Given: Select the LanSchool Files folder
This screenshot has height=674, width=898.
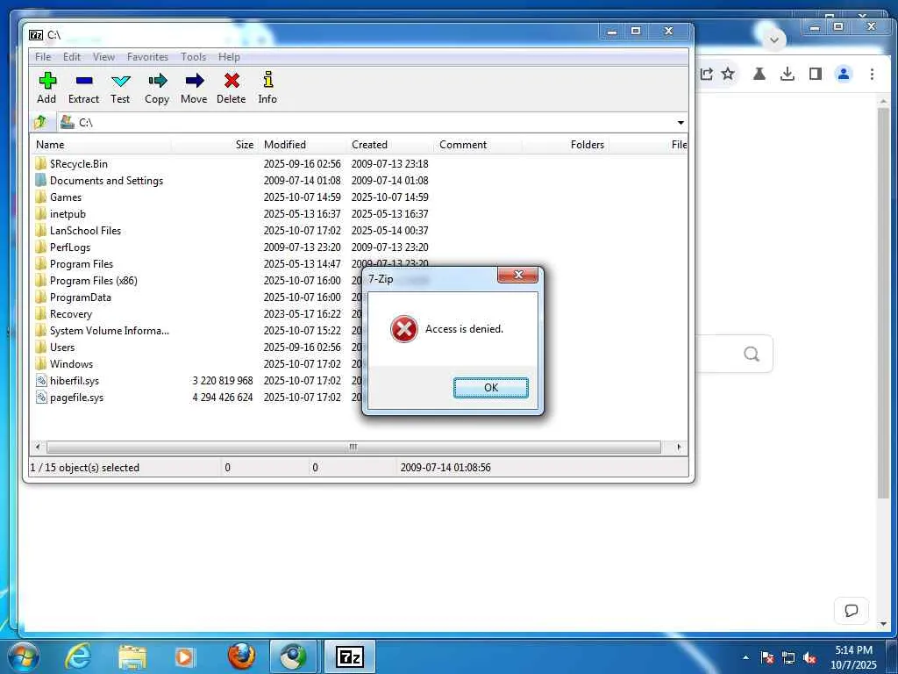Looking at the screenshot, I should pyautogui.click(x=85, y=231).
